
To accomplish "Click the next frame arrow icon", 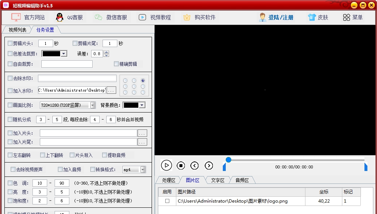I will pos(209,165).
